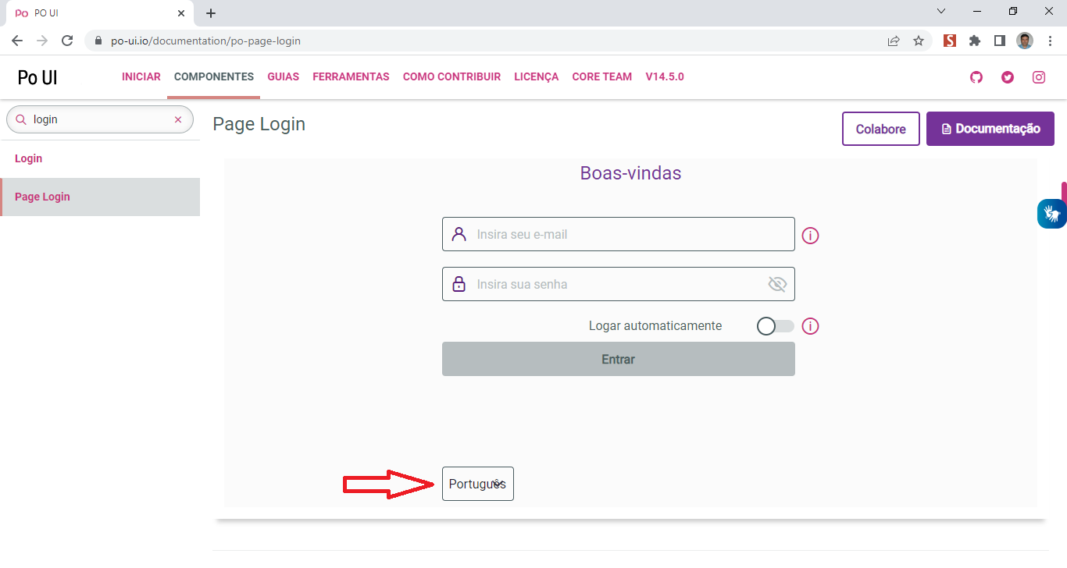Bookmark the page via the star icon

(919, 41)
